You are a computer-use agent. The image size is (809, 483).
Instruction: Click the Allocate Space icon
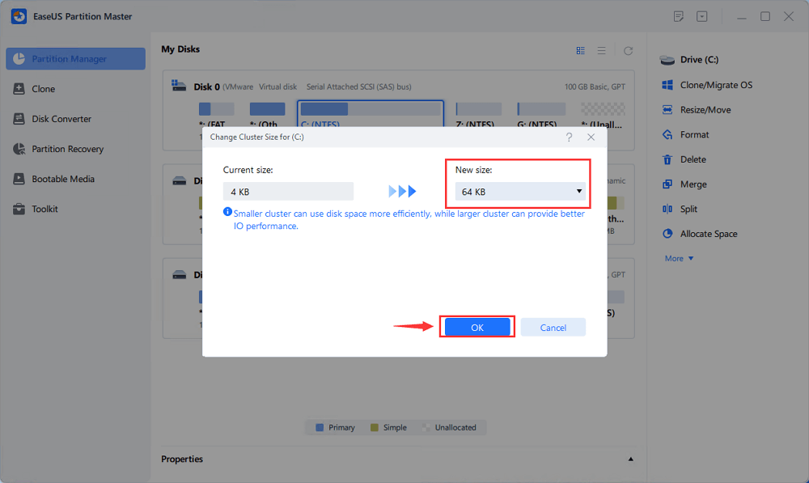coord(667,233)
